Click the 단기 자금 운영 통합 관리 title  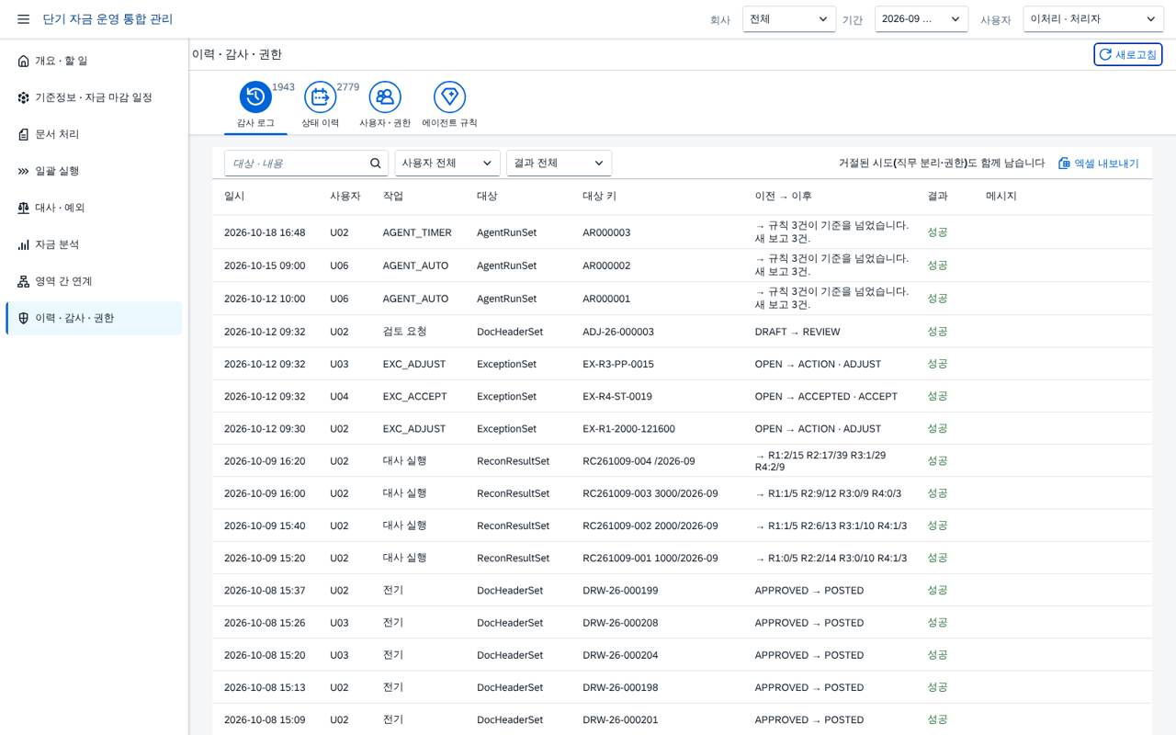pos(107,19)
